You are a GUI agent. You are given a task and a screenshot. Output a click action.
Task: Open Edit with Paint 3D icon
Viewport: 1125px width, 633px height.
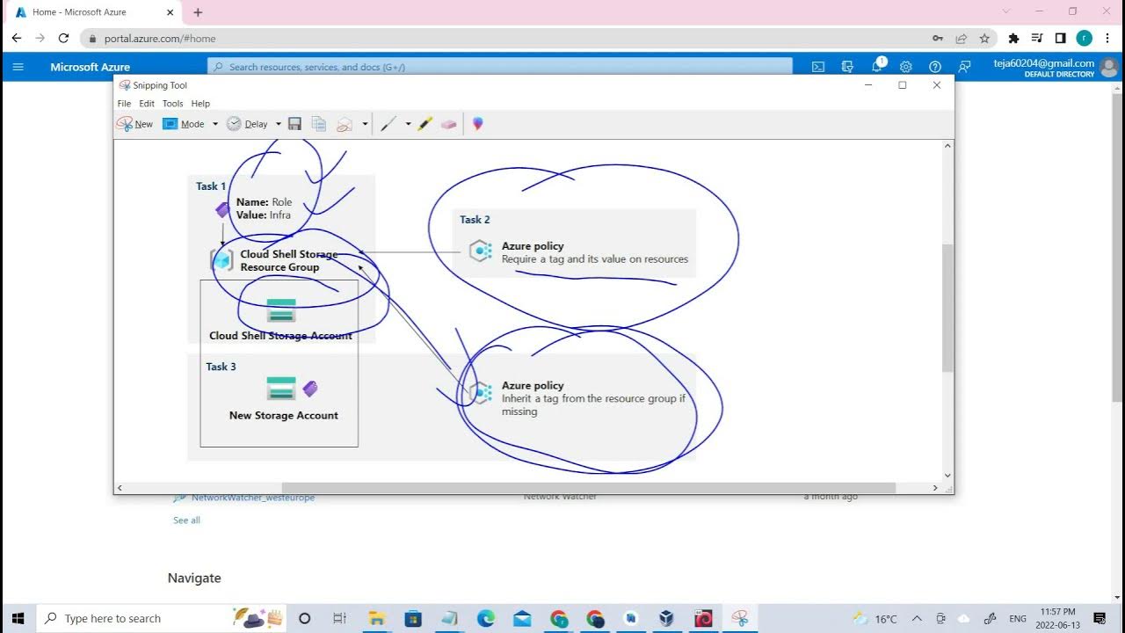click(477, 124)
